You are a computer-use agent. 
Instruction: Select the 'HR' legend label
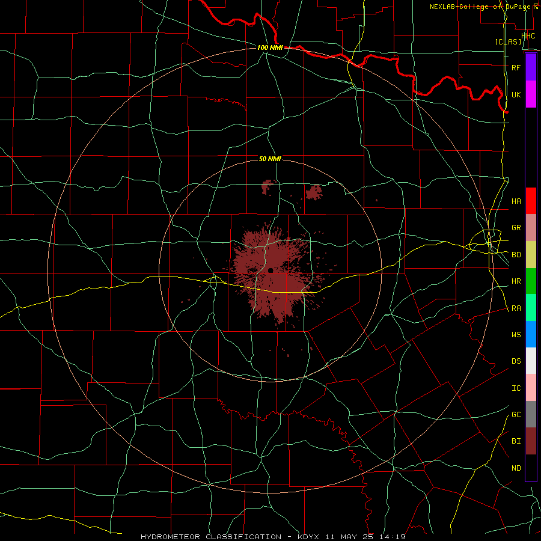(516, 281)
